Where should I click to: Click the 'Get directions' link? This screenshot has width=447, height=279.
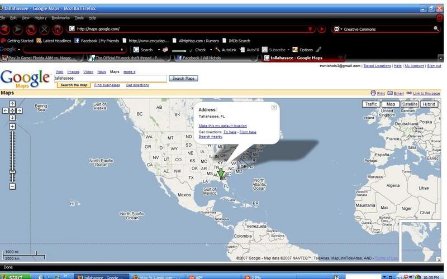tap(137, 85)
